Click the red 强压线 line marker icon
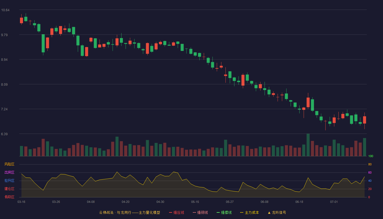This screenshot has height=219, width=383. pos(170,212)
